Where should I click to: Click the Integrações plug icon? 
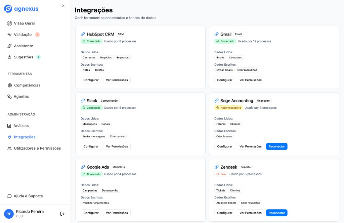(x=9, y=137)
